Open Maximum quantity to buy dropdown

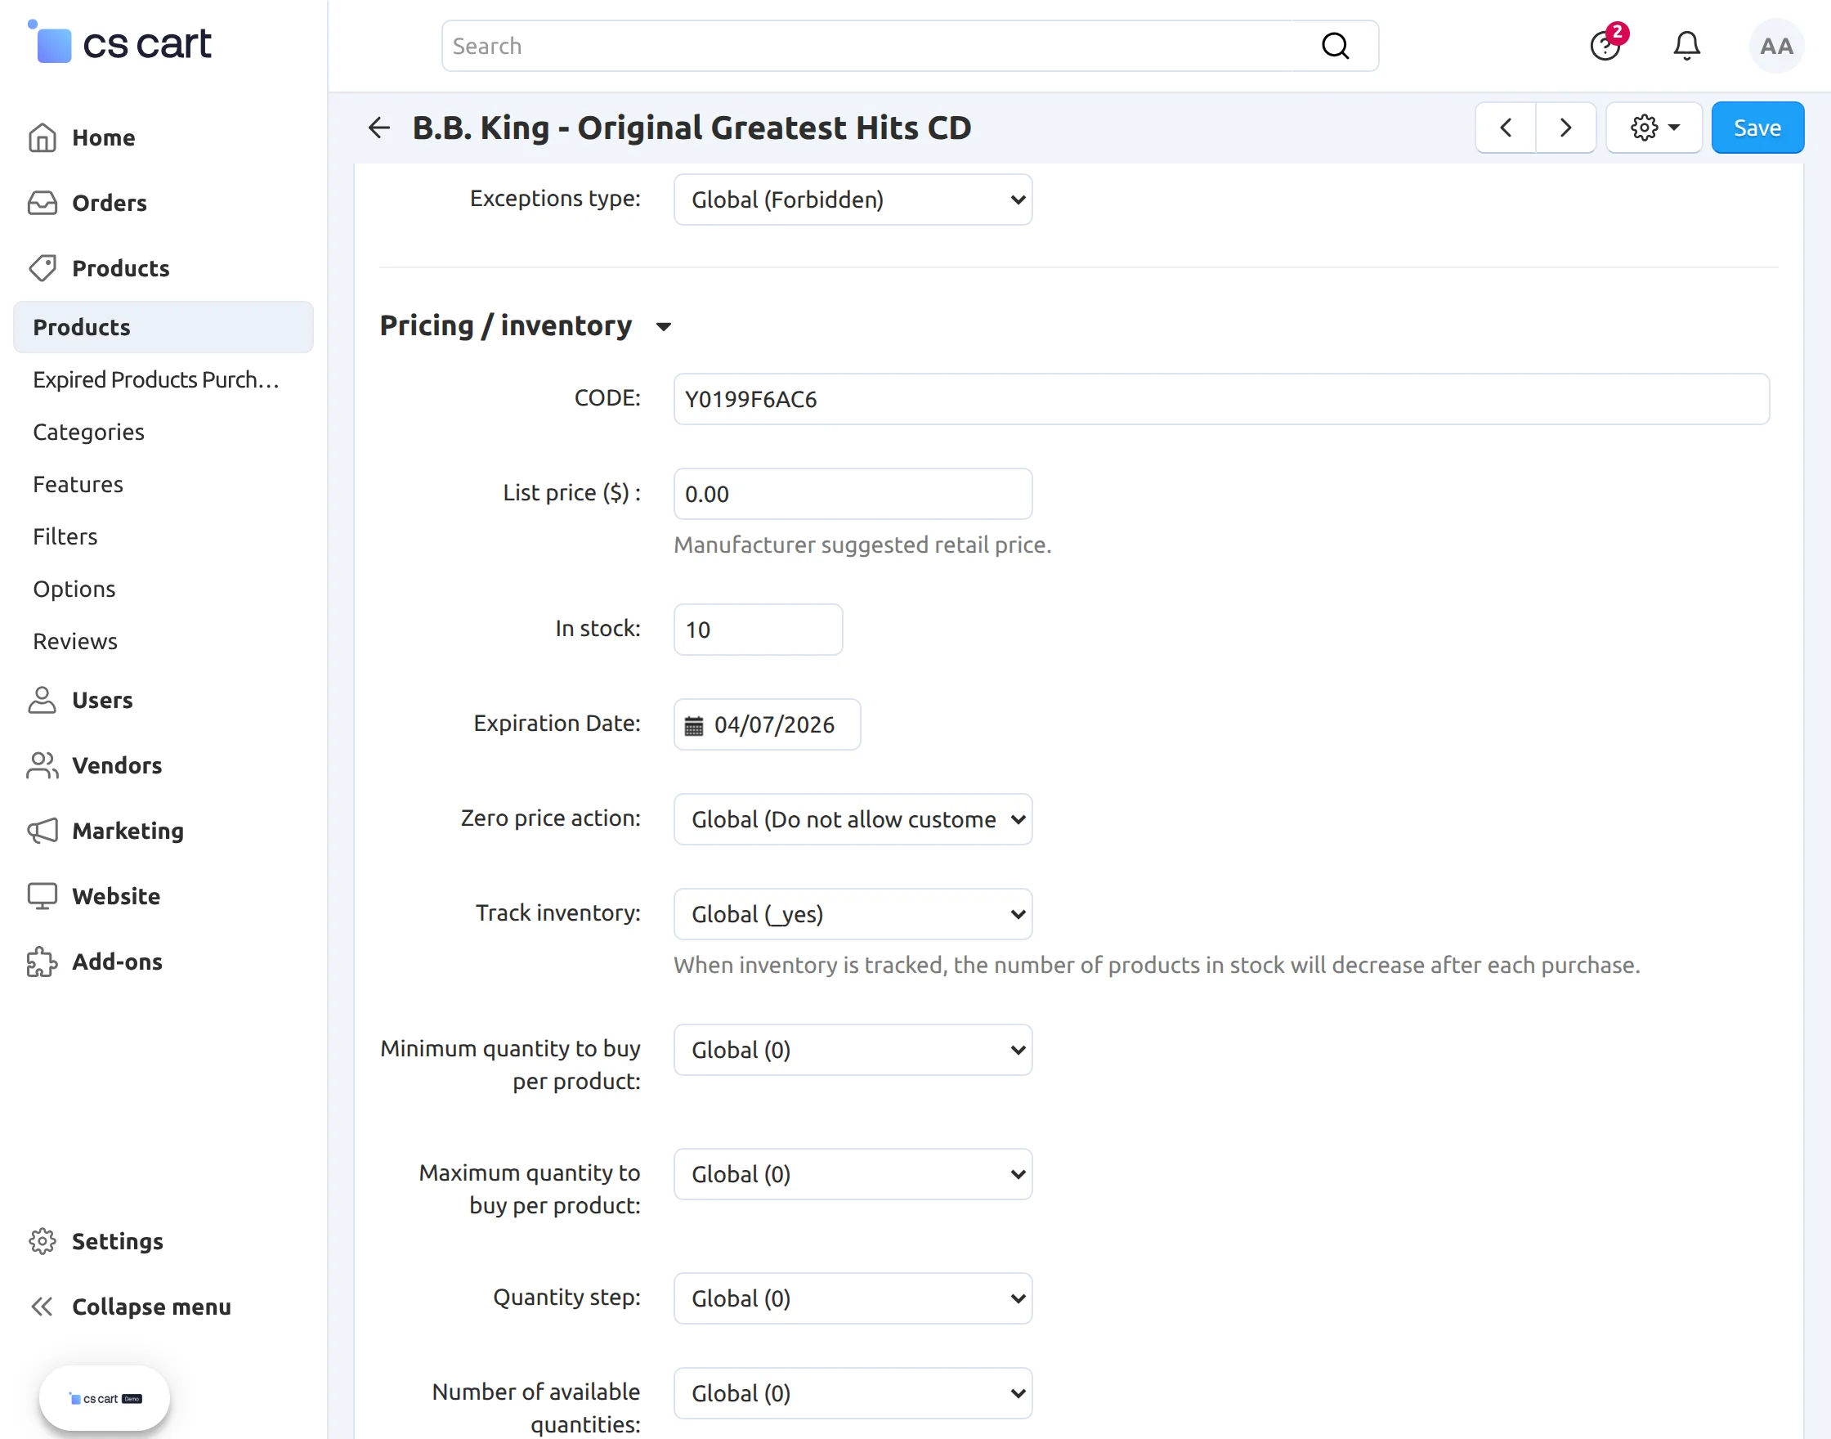(x=853, y=1174)
